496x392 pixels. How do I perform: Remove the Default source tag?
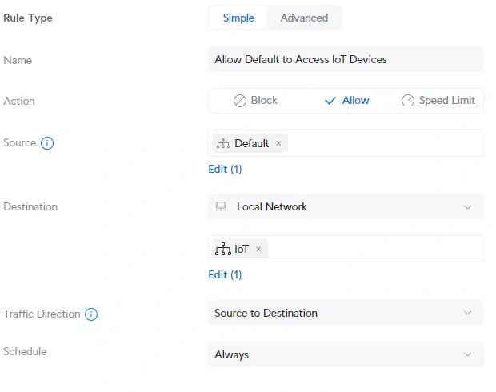[278, 143]
